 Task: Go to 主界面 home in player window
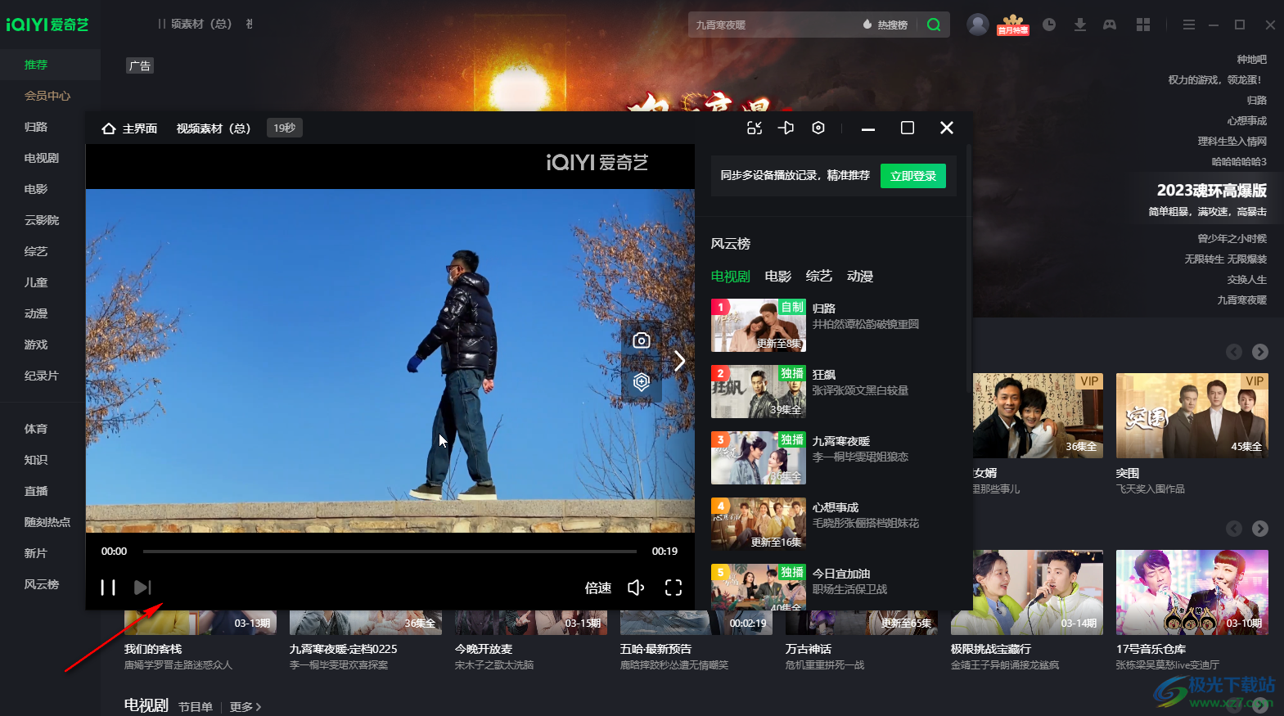[129, 128]
